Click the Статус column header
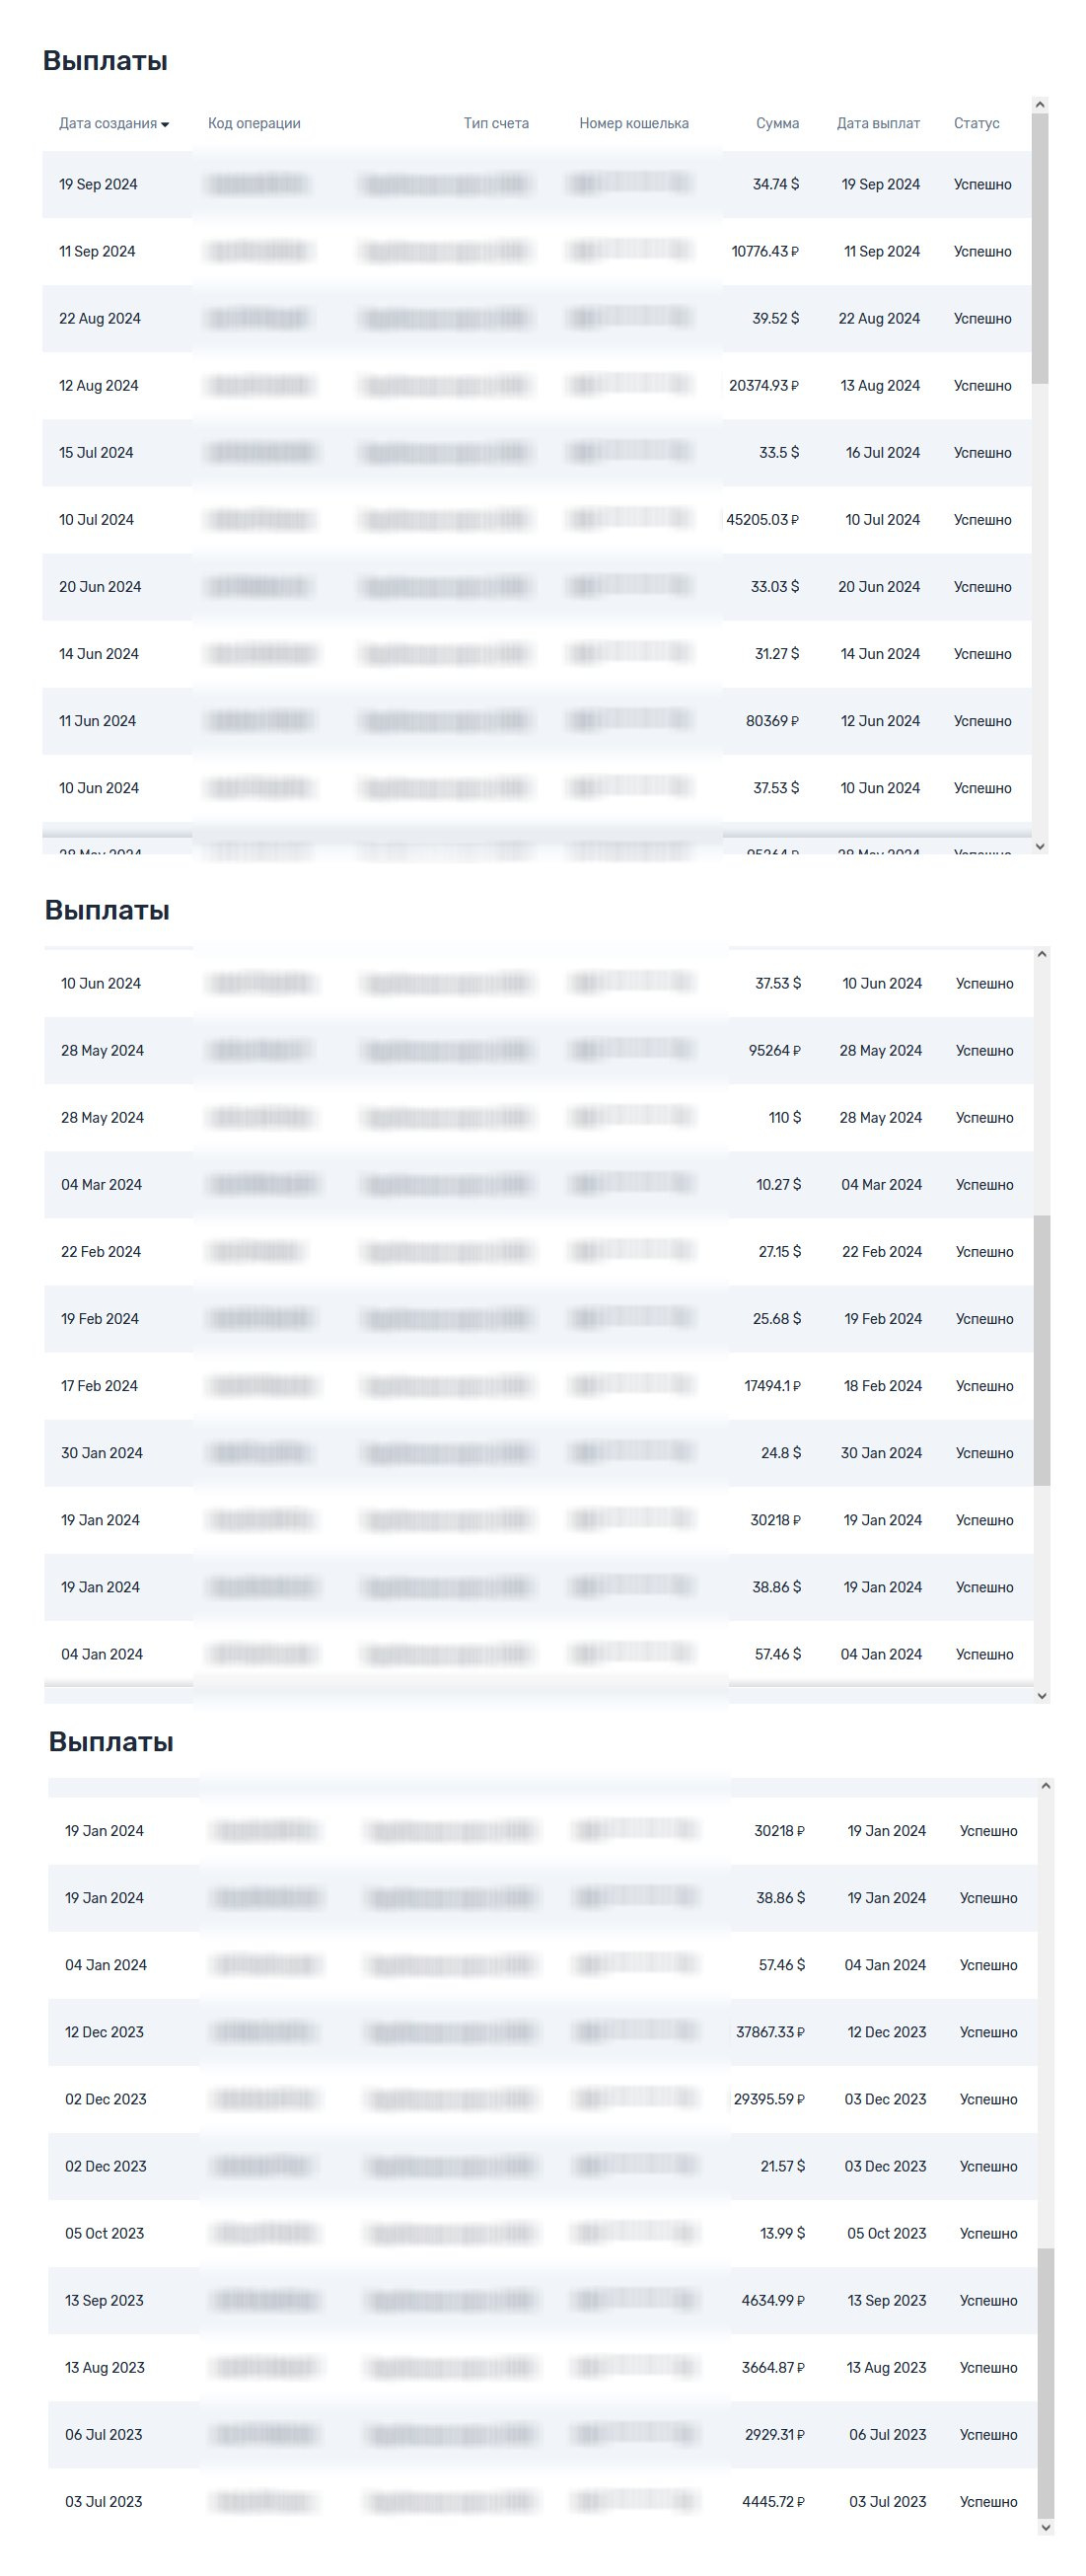The width and height of the screenshot is (1086, 2576). (976, 123)
